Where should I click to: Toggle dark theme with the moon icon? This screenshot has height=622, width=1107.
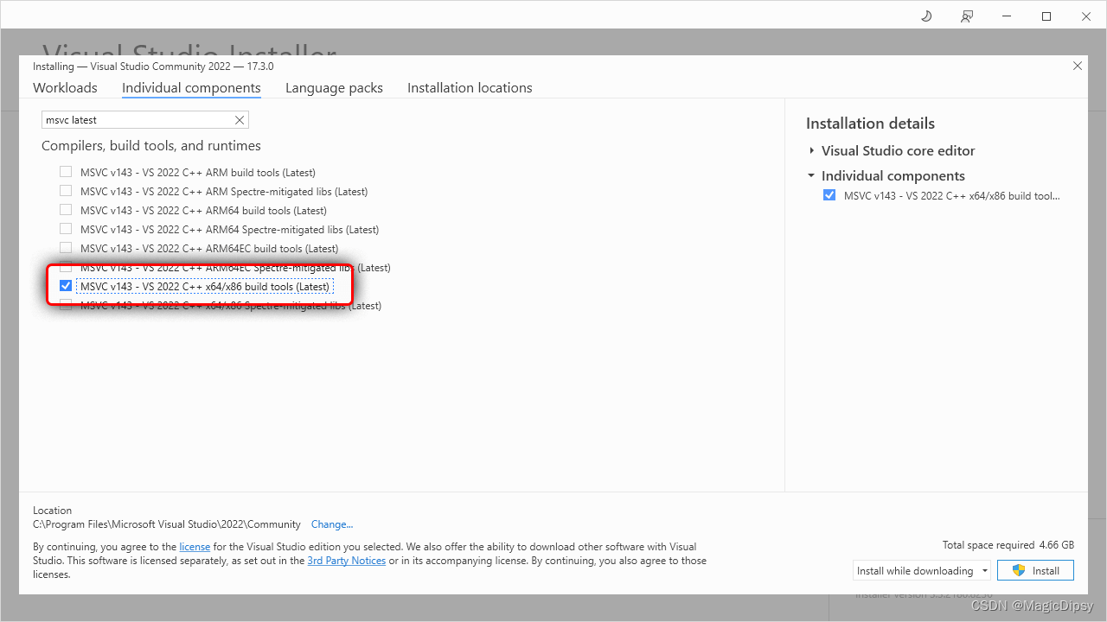click(x=925, y=16)
